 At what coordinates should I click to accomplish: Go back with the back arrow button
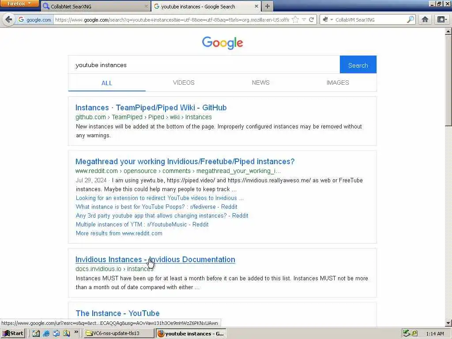coord(9,19)
